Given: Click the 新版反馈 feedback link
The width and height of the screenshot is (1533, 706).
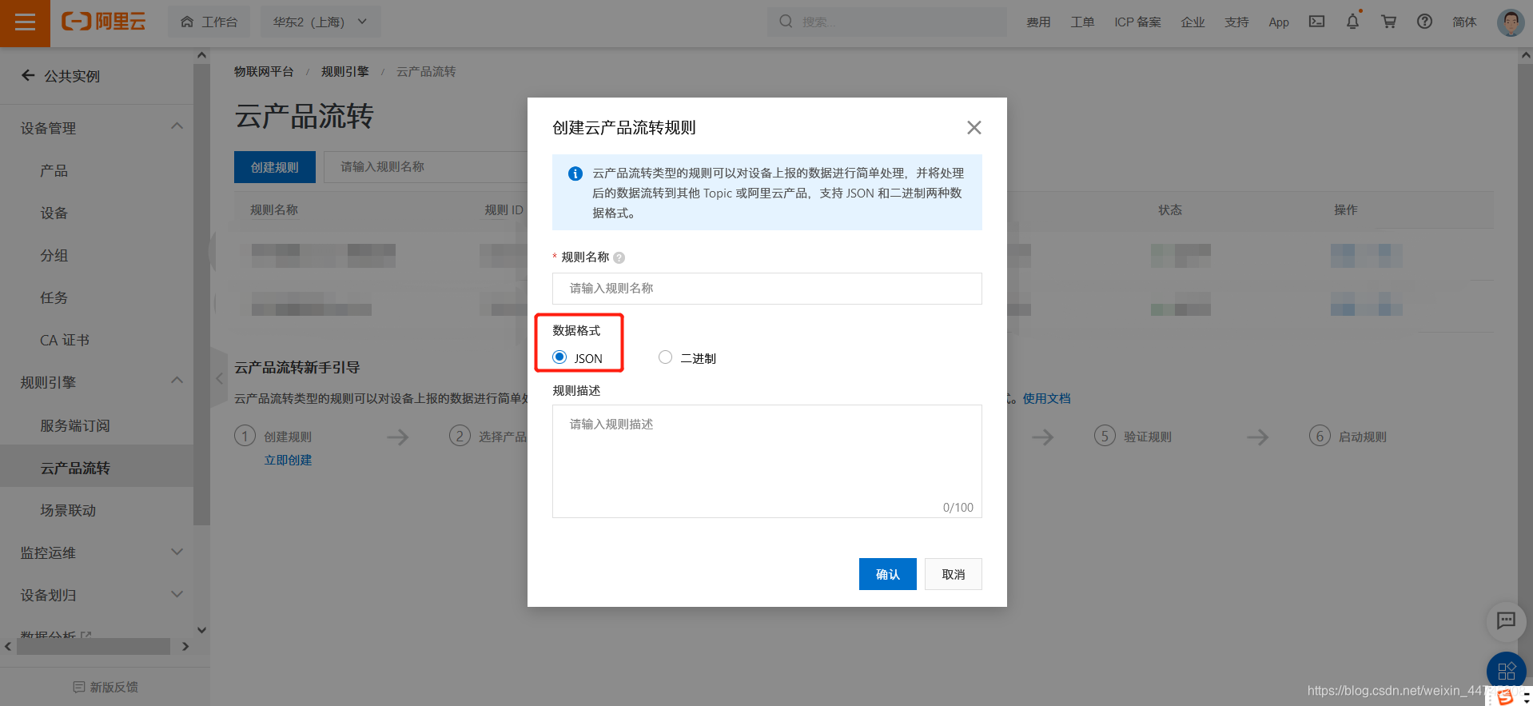Looking at the screenshot, I should (x=105, y=687).
